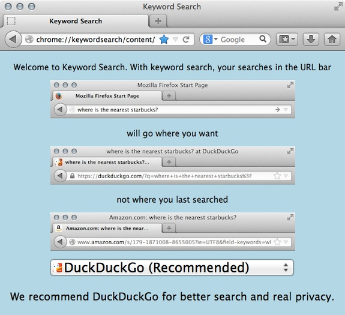Click the globe site identity icon

(x=29, y=40)
